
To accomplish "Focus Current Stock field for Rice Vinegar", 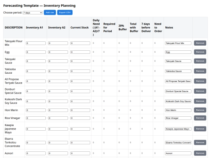I will (80, 118).
